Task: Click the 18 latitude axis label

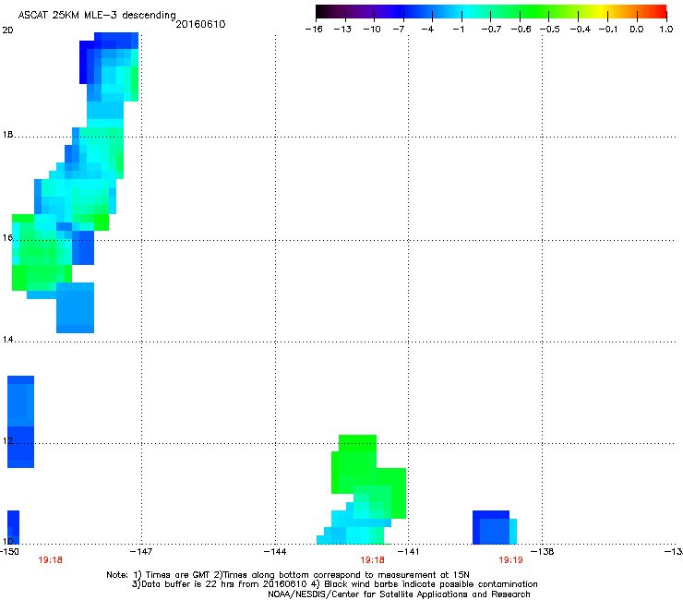Action: [x=7, y=135]
